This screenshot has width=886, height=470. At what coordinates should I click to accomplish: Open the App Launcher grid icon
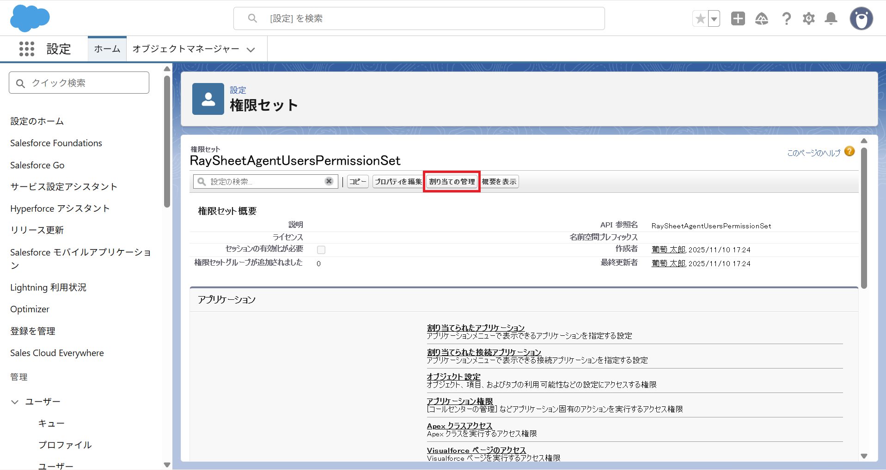pyautogui.click(x=26, y=49)
